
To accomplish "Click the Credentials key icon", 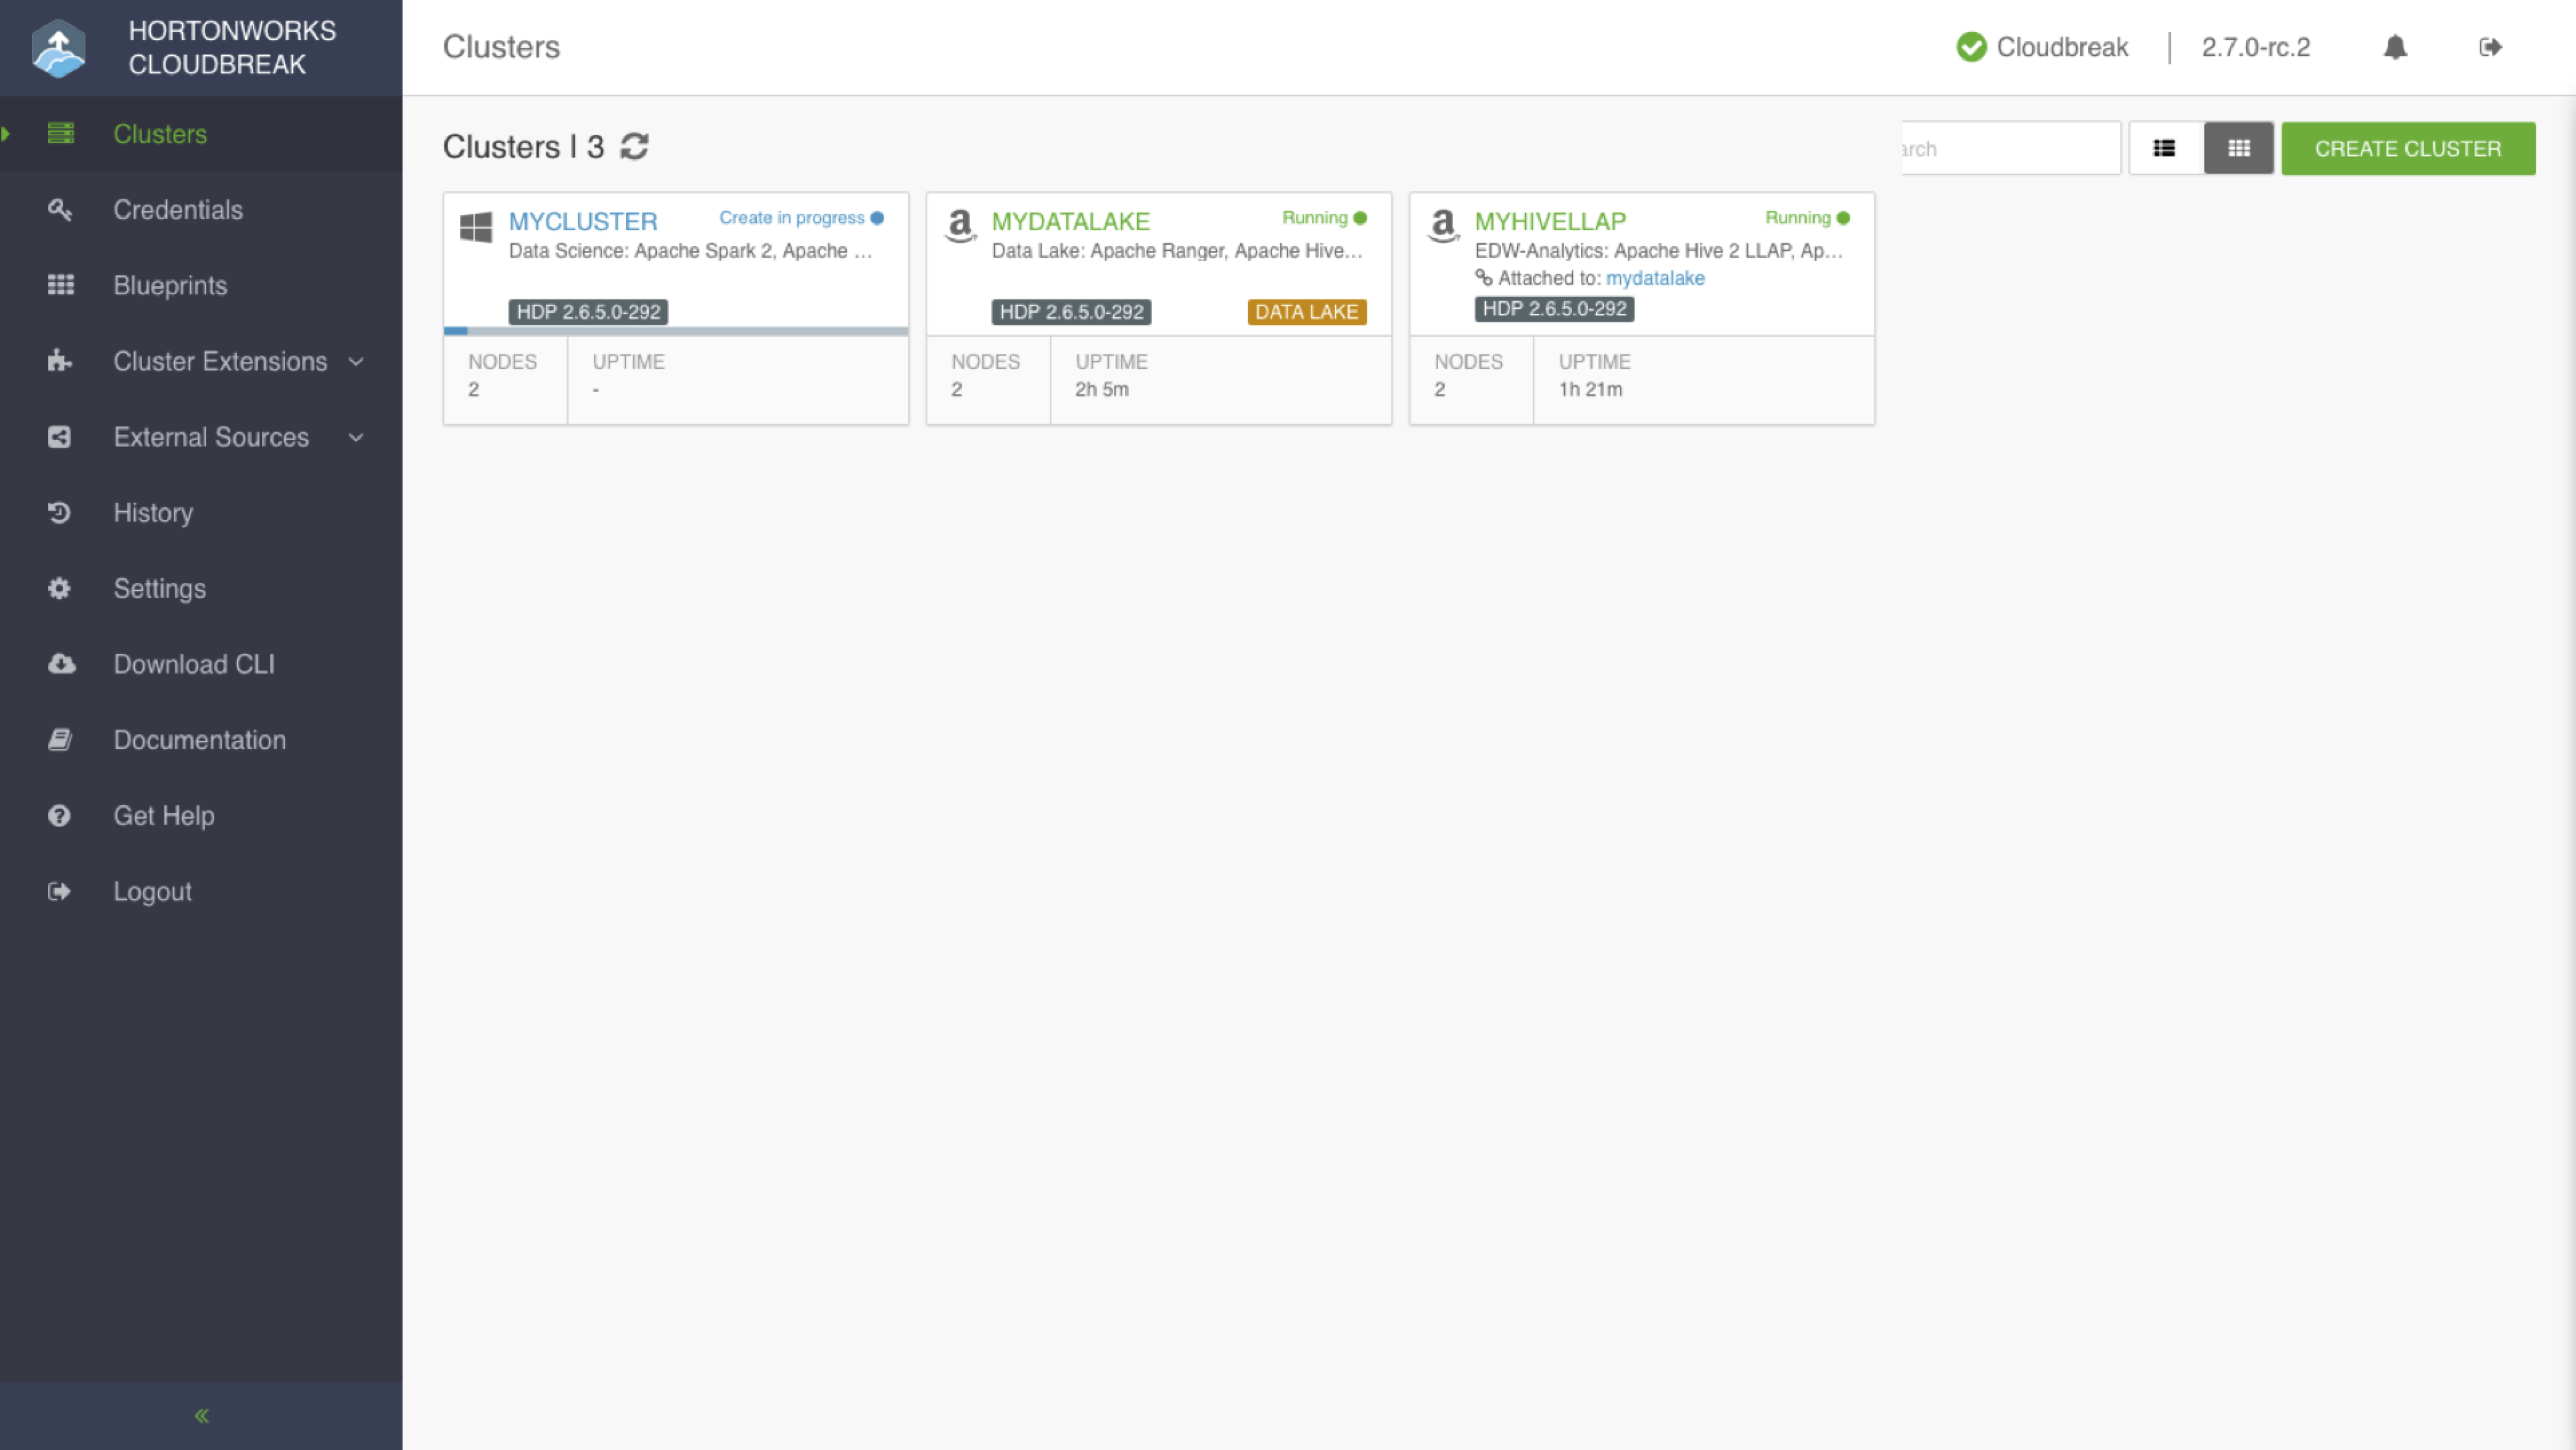I will point(60,210).
